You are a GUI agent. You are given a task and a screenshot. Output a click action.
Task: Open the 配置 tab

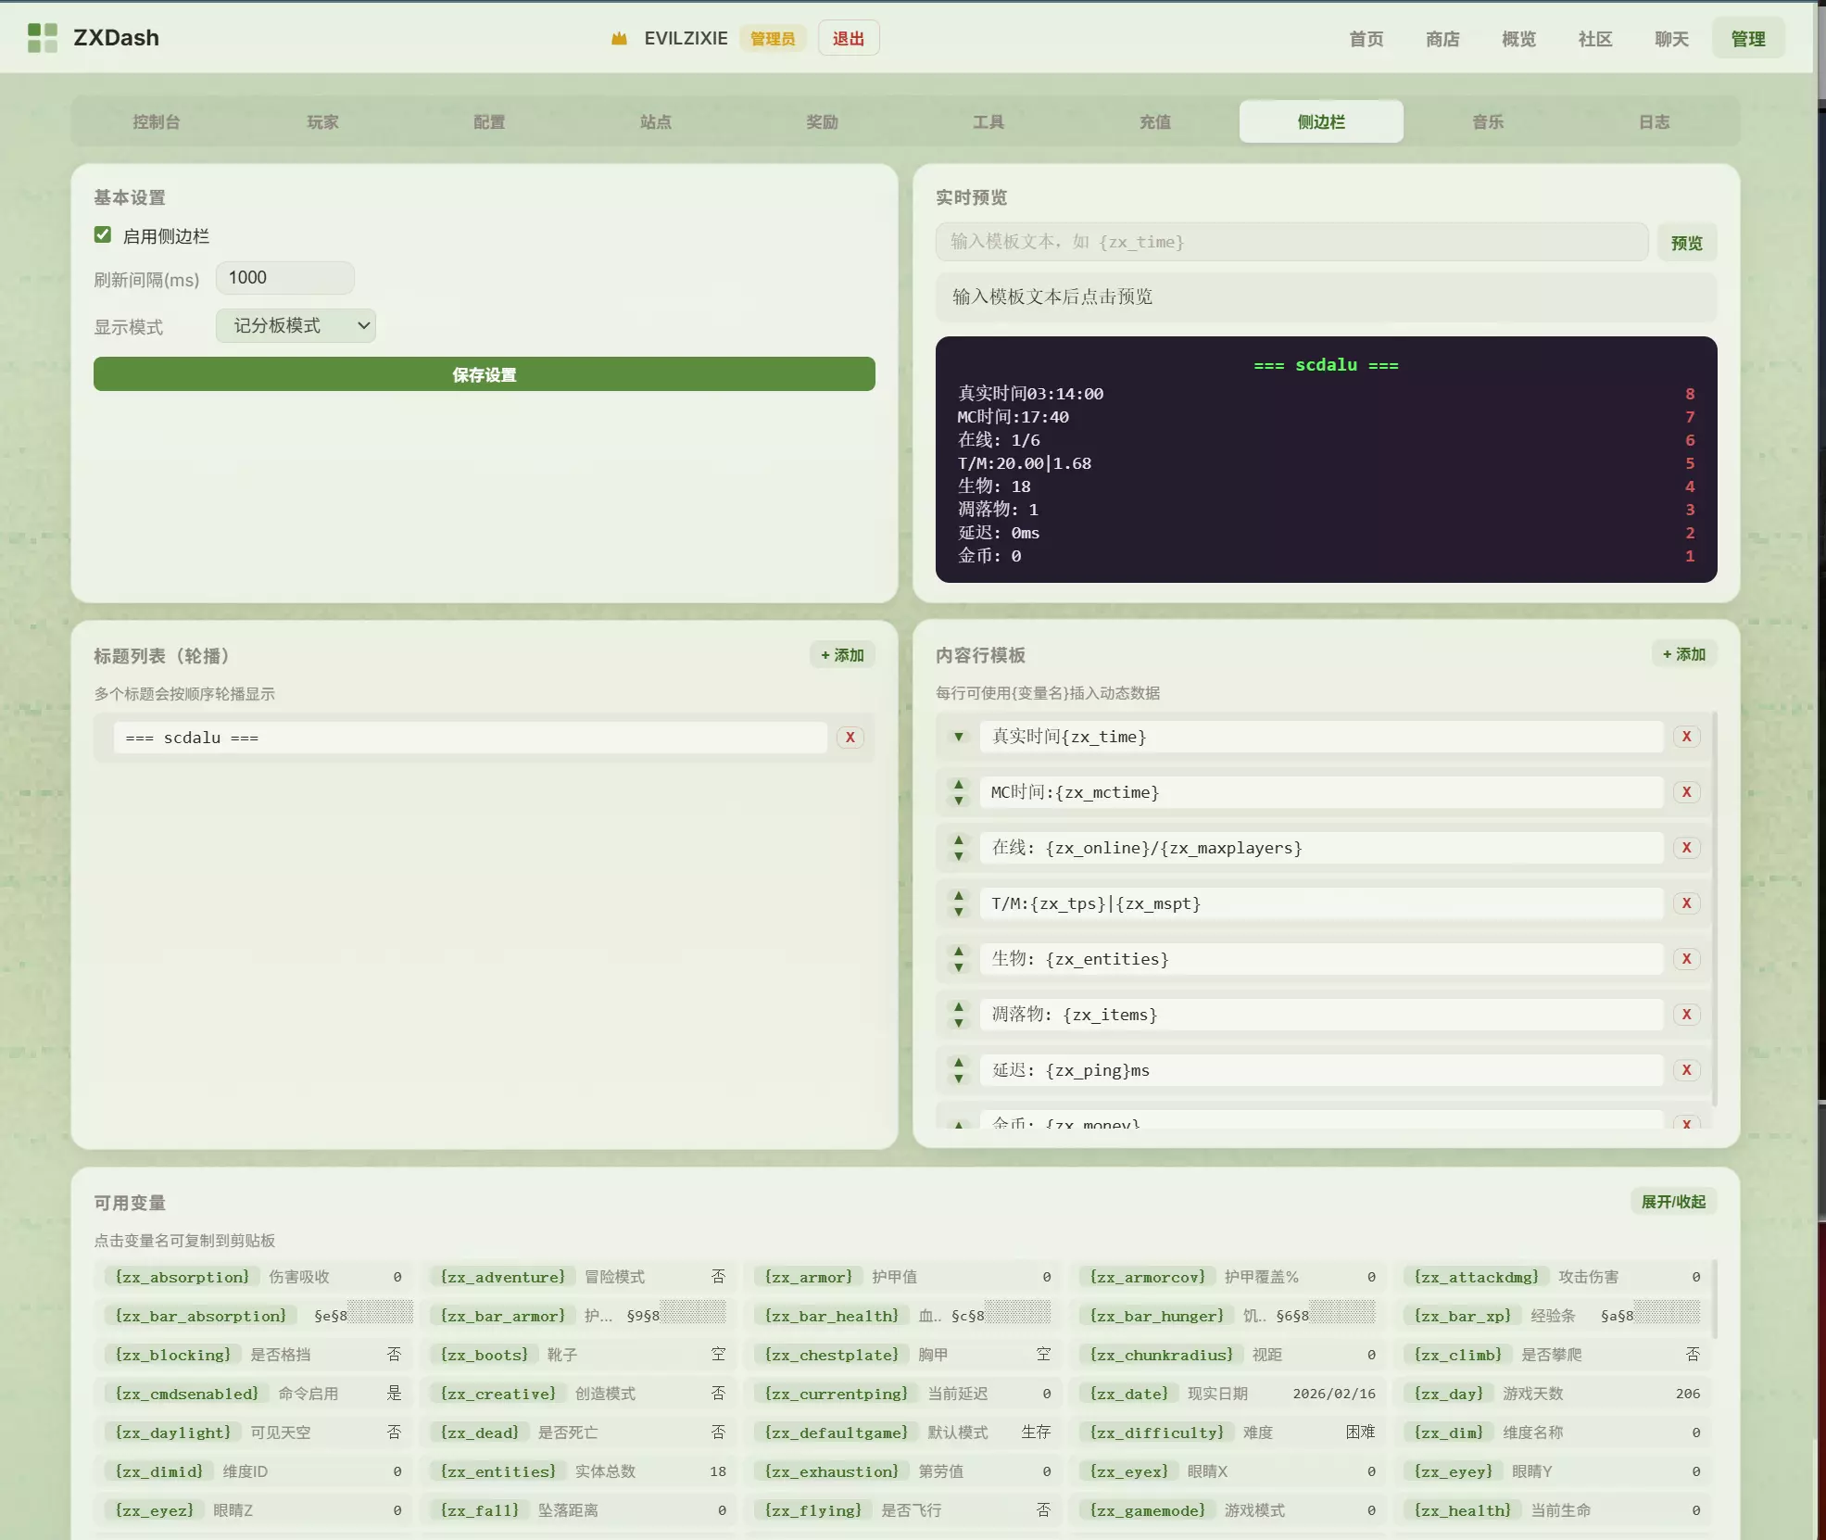(x=489, y=121)
